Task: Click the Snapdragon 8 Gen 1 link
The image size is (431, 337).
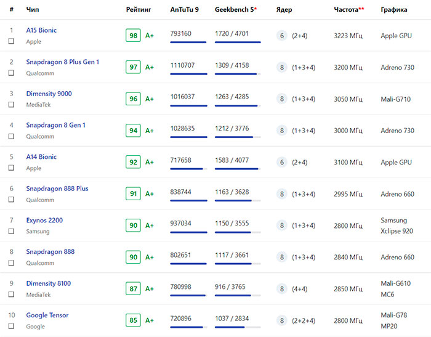Action: tap(56, 125)
